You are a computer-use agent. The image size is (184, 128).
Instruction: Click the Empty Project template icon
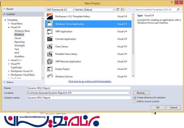50,69
